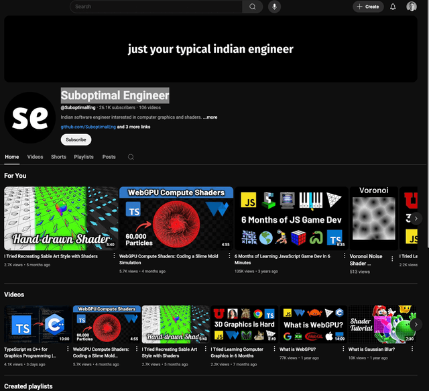This screenshot has width=429, height=391.
Task: Focus the Search input field
Action: pos(156,7)
